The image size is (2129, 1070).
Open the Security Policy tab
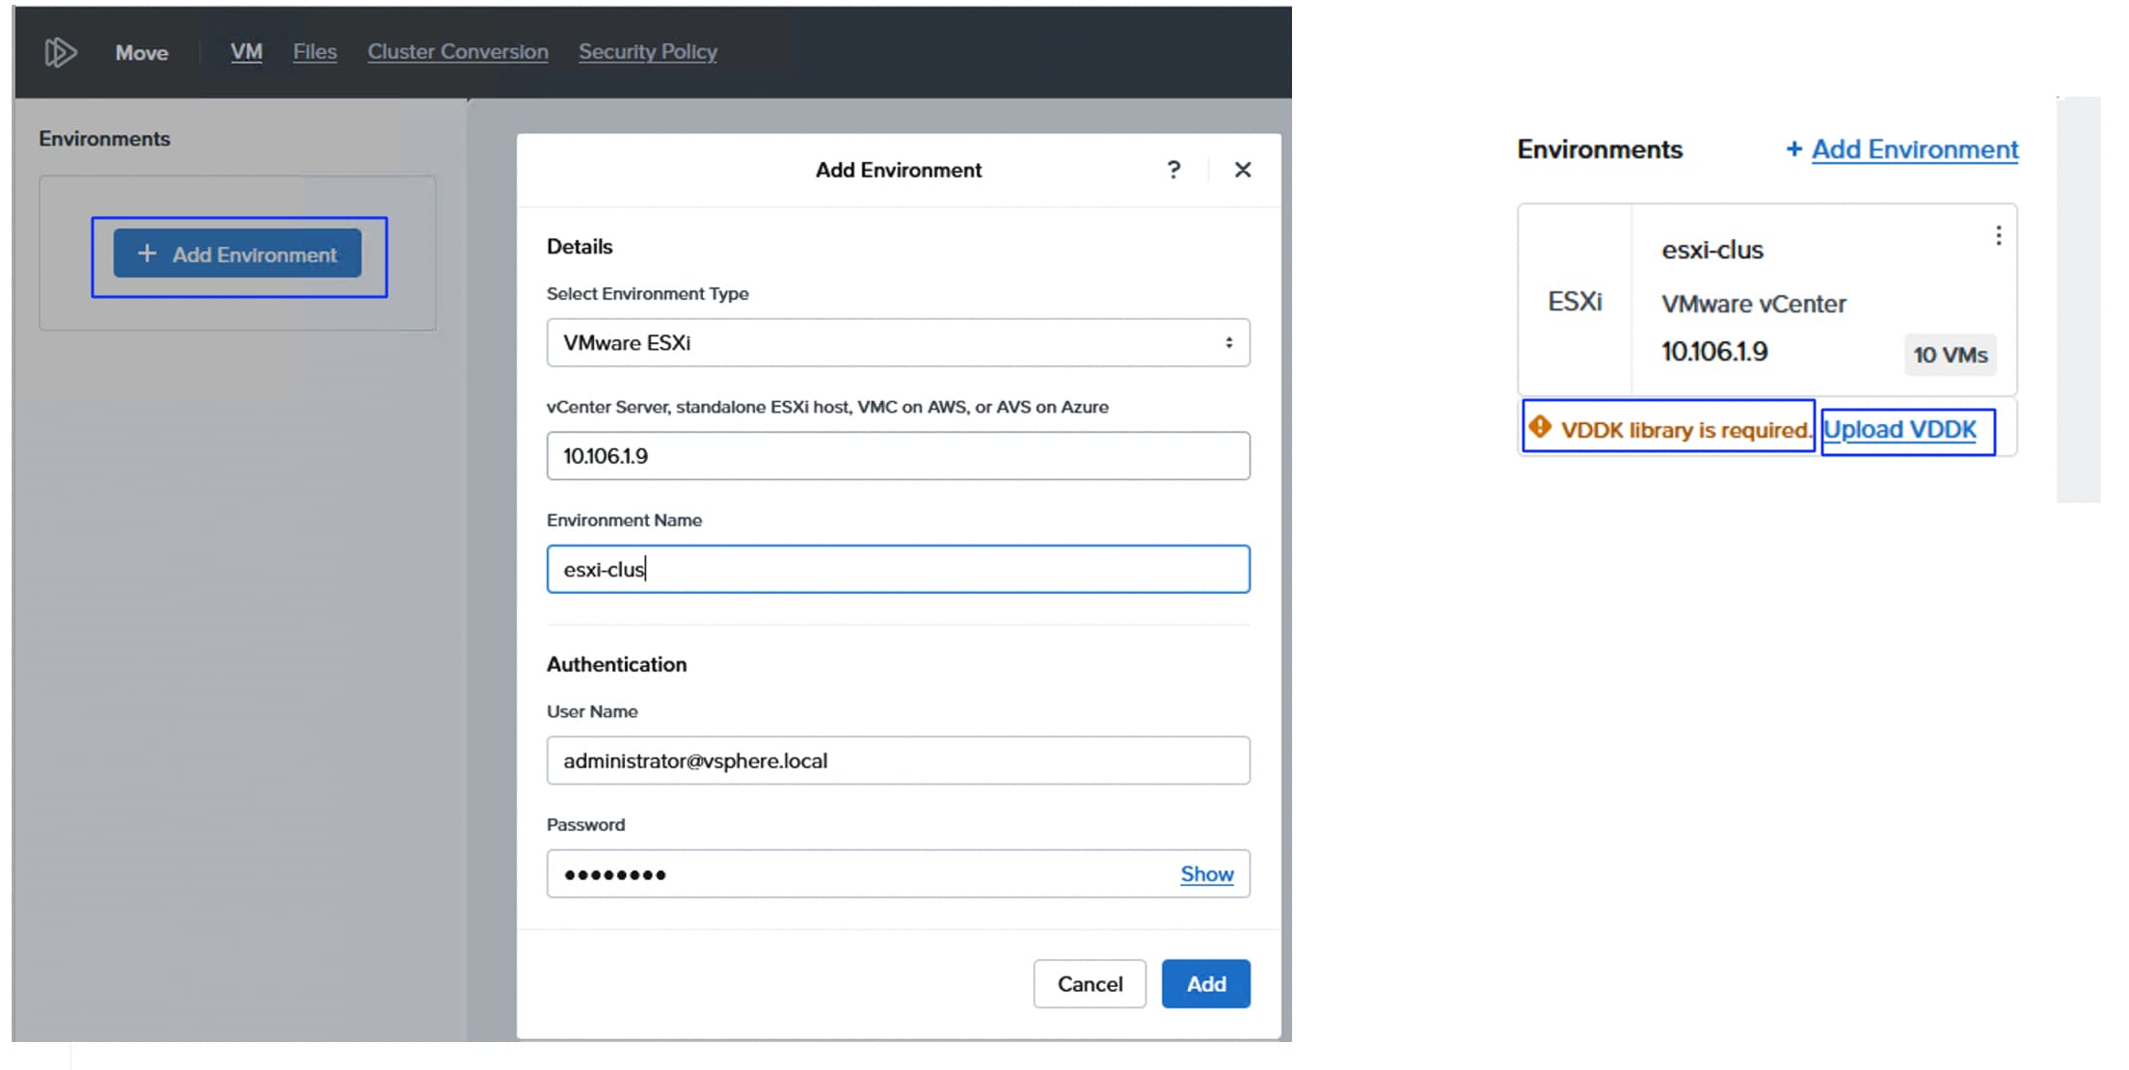tap(647, 52)
